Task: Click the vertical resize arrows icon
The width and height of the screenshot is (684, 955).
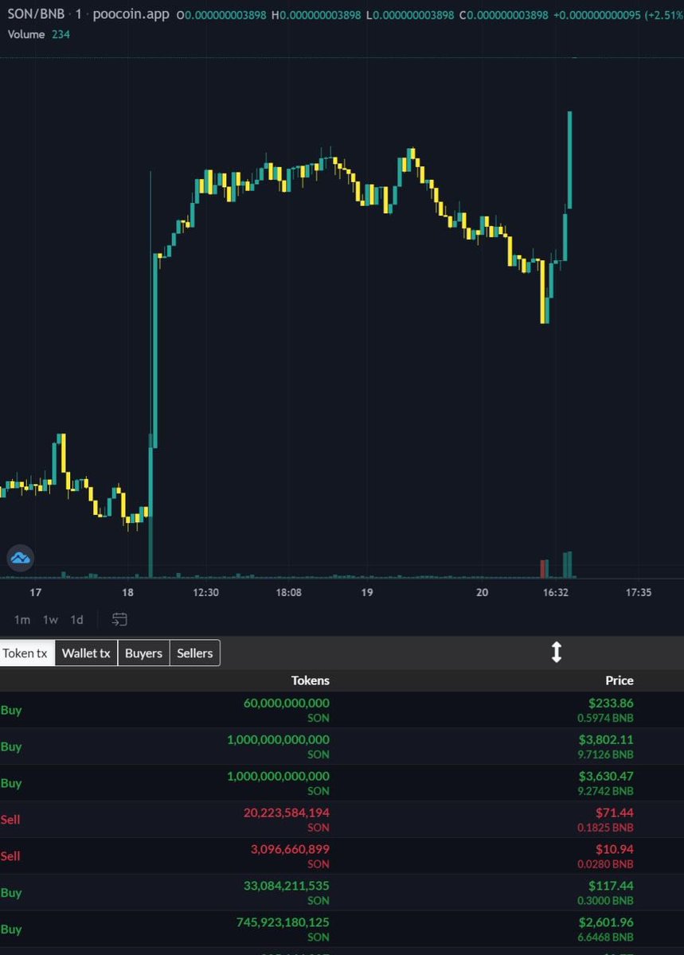Action: tap(557, 653)
